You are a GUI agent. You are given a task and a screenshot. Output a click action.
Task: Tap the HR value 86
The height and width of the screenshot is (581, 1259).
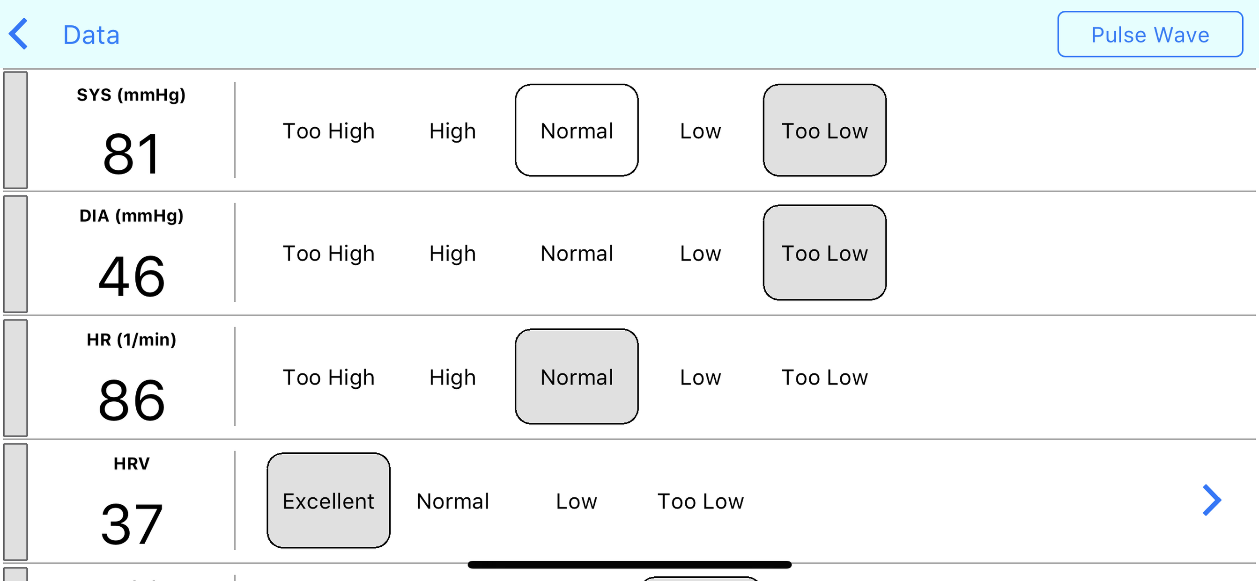(132, 400)
